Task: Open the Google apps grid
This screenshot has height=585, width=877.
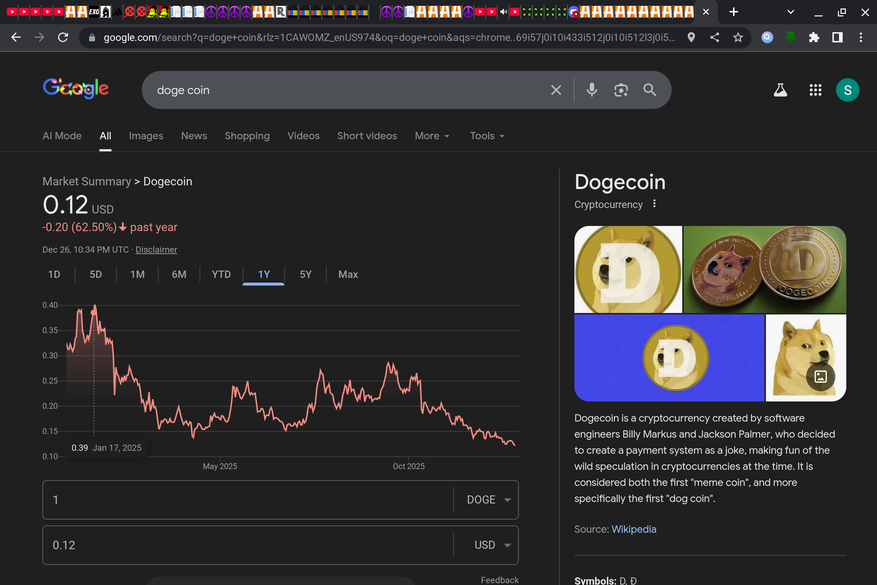Action: pyautogui.click(x=816, y=90)
